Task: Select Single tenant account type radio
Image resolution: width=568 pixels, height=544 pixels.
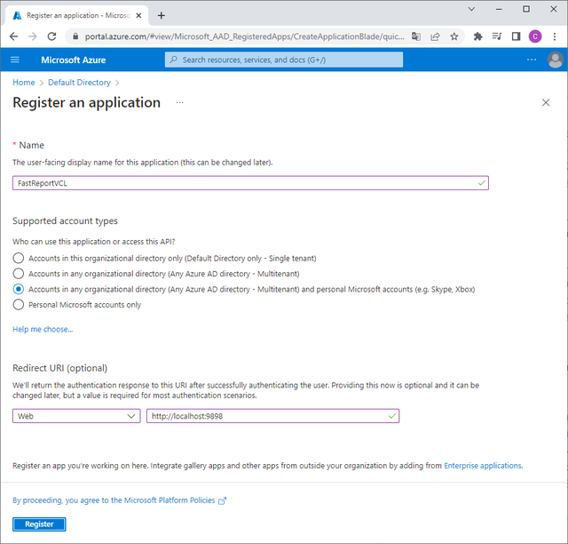Action: (x=19, y=258)
